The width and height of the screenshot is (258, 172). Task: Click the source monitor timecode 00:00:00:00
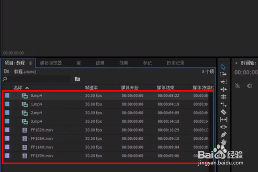13,53
